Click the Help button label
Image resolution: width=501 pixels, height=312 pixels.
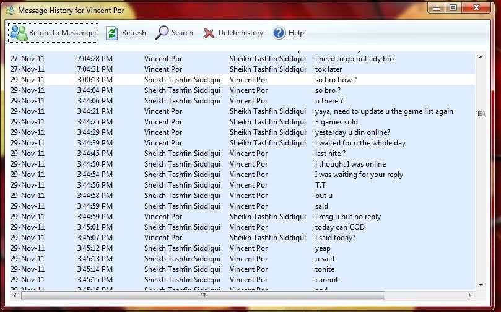[x=296, y=33]
